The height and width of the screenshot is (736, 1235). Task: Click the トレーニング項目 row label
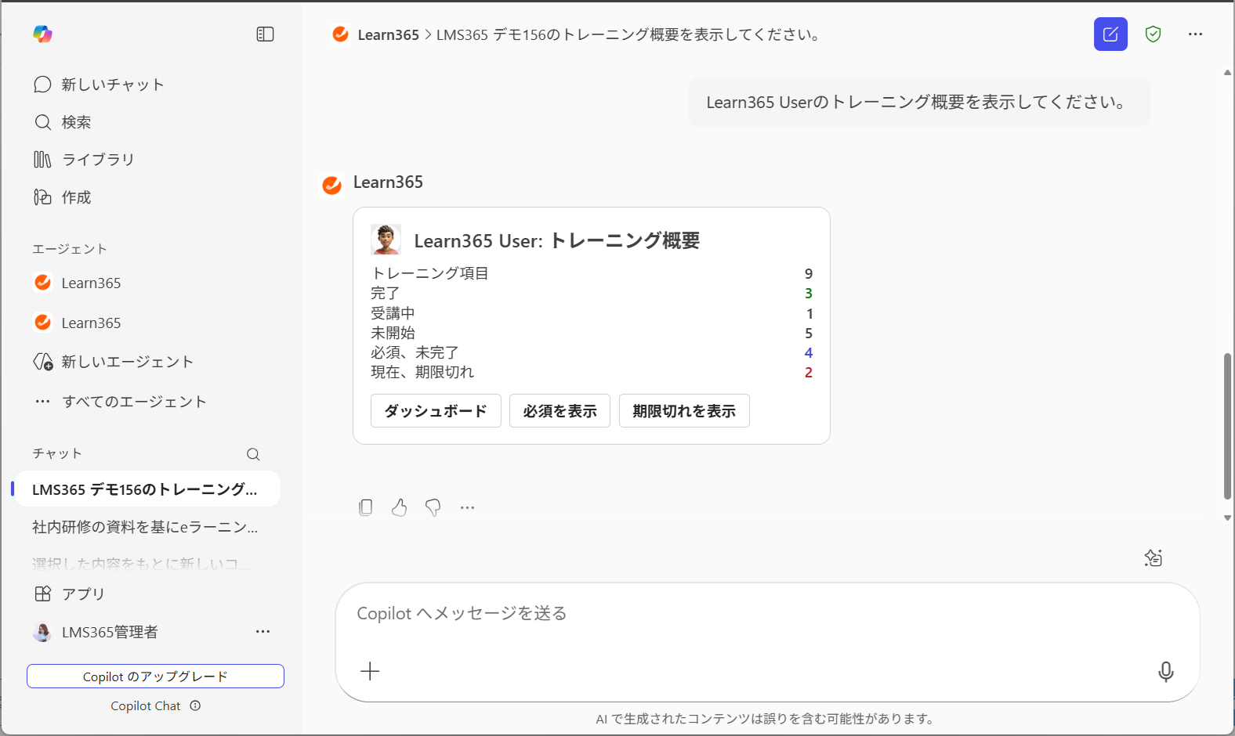coord(429,273)
